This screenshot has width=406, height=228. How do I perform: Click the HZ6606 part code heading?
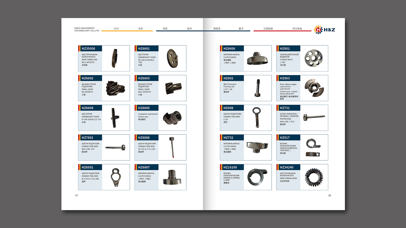tap(229, 49)
